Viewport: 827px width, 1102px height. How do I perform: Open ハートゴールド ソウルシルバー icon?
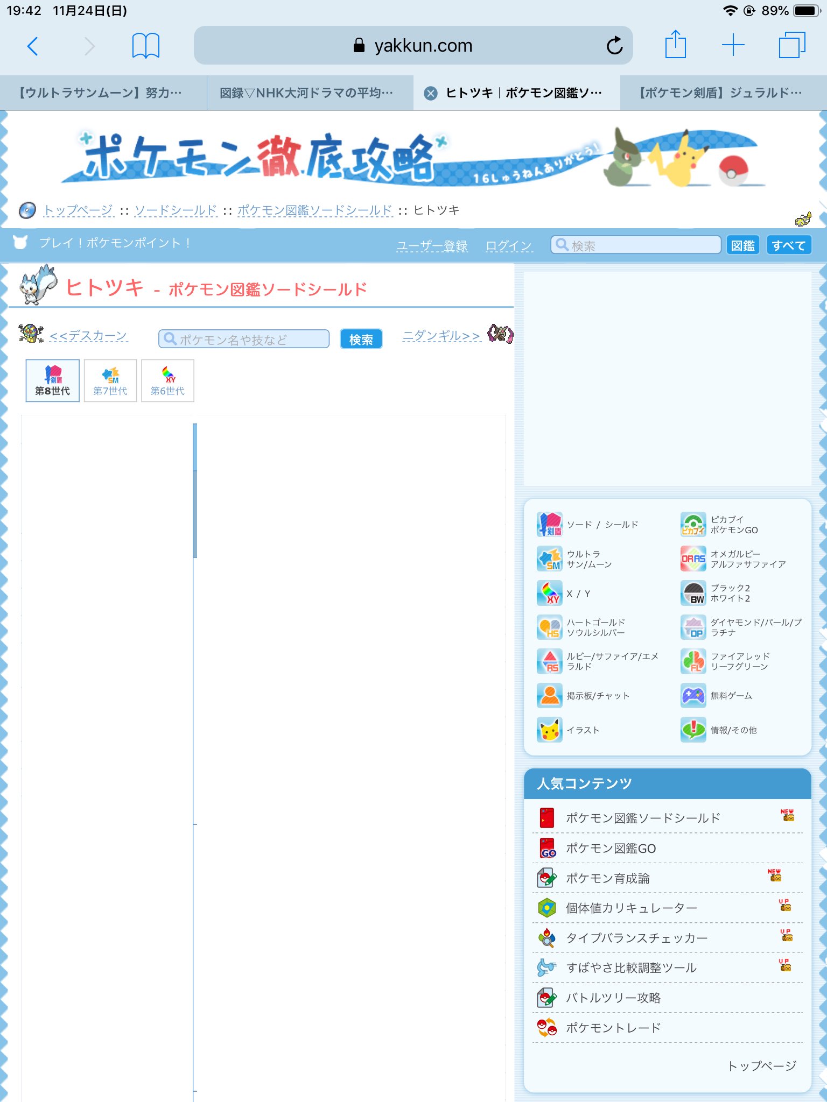(x=549, y=627)
